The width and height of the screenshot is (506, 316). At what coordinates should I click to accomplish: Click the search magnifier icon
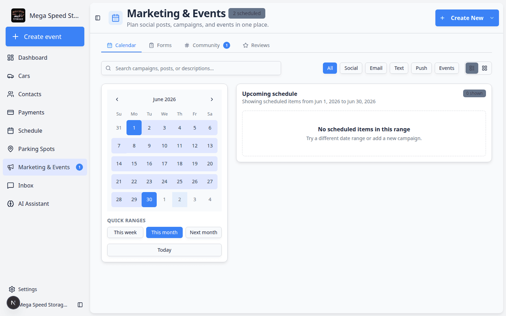click(x=108, y=68)
